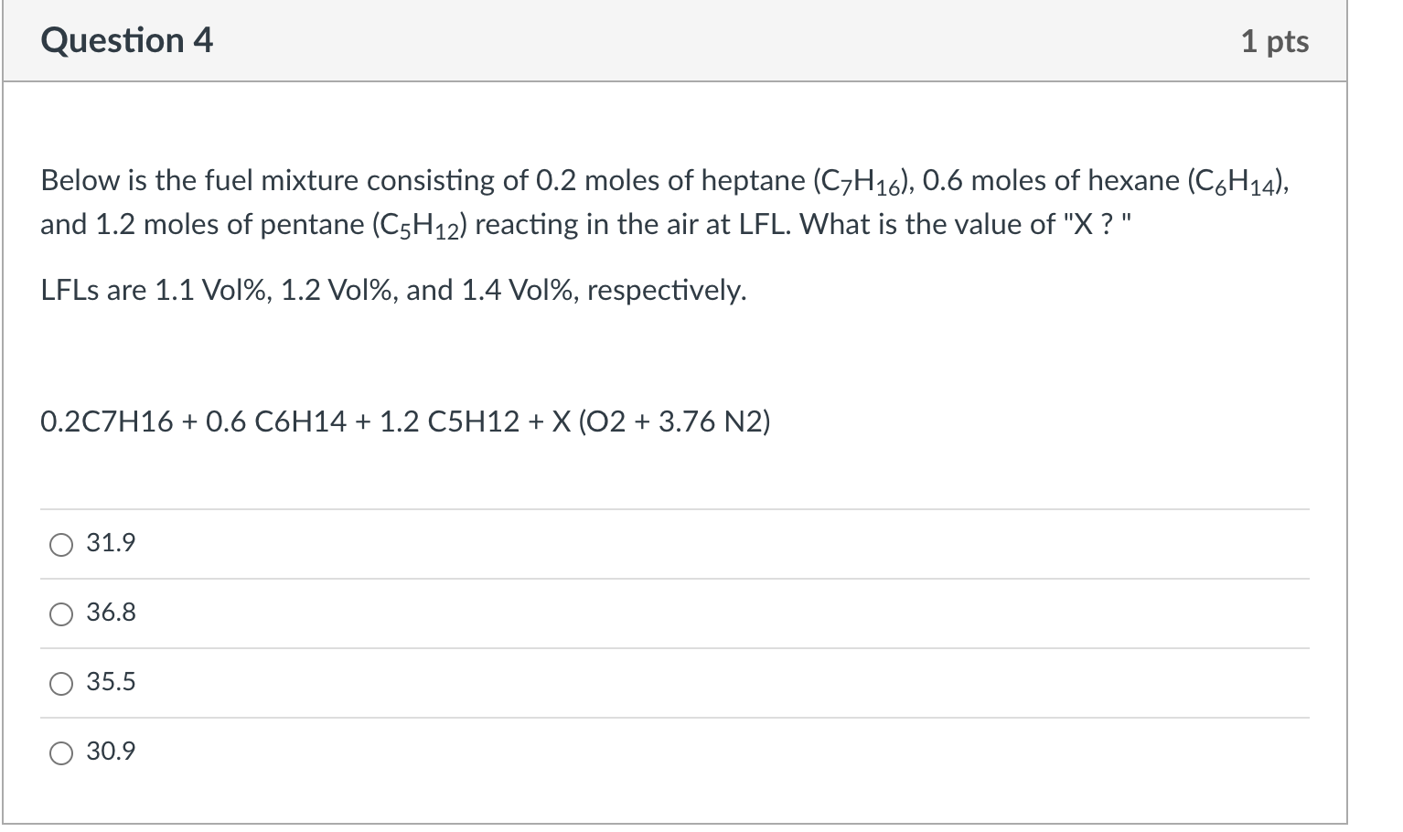Image resolution: width=1403 pixels, height=832 pixels.
Task: Select the radio button for answer 31.9
Action: tap(60, 544)
